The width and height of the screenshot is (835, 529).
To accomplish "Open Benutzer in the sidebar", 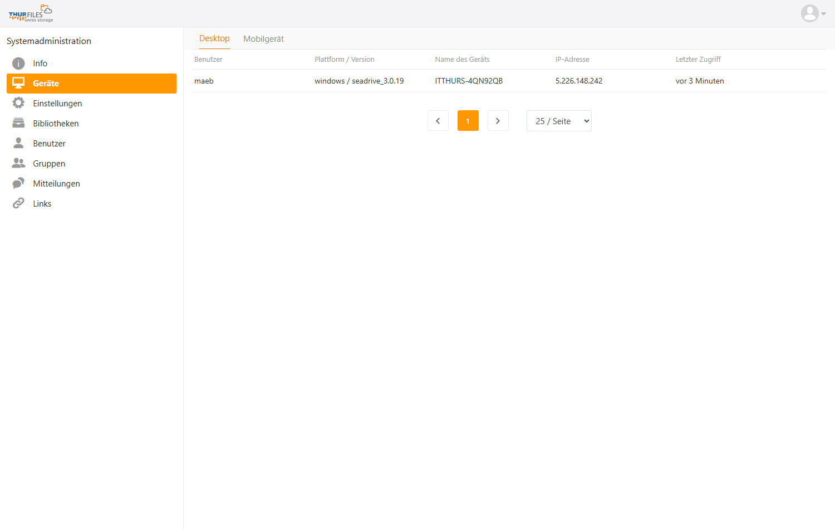I will 91,144.
